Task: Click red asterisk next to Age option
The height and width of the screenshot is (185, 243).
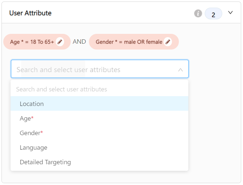Action: [x=32, y=118]
